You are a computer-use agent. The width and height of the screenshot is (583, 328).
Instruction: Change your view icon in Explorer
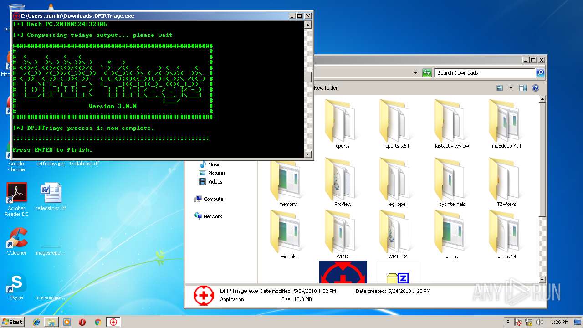coord(500,88)
